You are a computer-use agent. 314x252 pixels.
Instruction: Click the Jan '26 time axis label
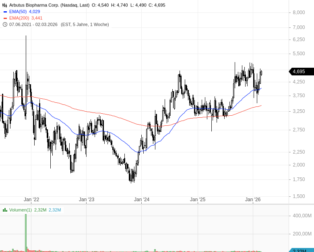(x=253, y=200)
